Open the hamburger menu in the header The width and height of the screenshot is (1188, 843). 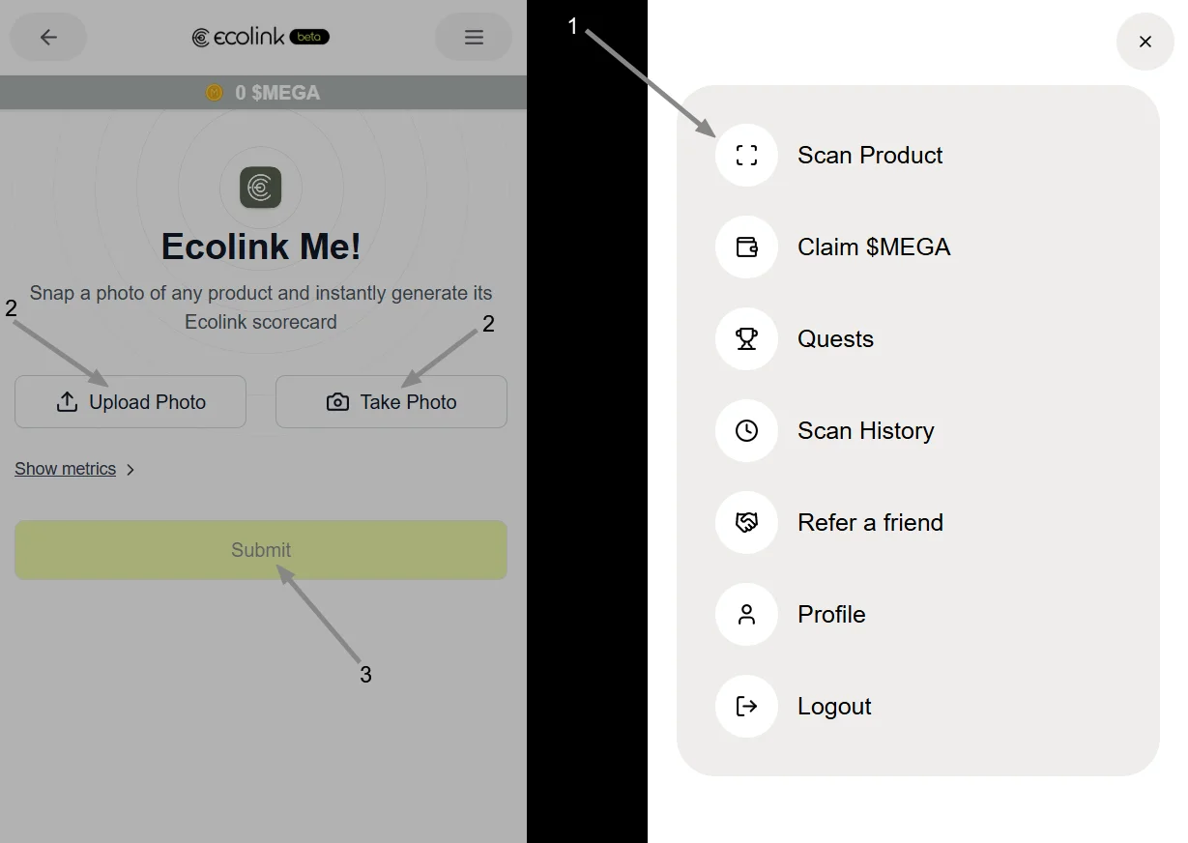point(474,37)
